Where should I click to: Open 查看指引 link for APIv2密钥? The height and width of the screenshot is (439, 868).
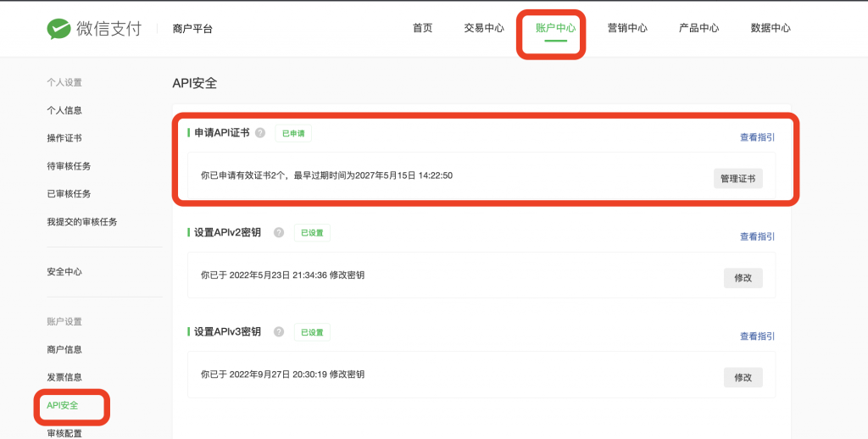[x=757, y=236]
